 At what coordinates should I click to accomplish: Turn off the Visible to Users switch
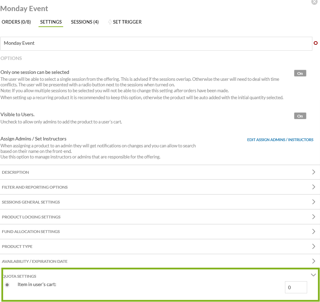click(300, 116)
